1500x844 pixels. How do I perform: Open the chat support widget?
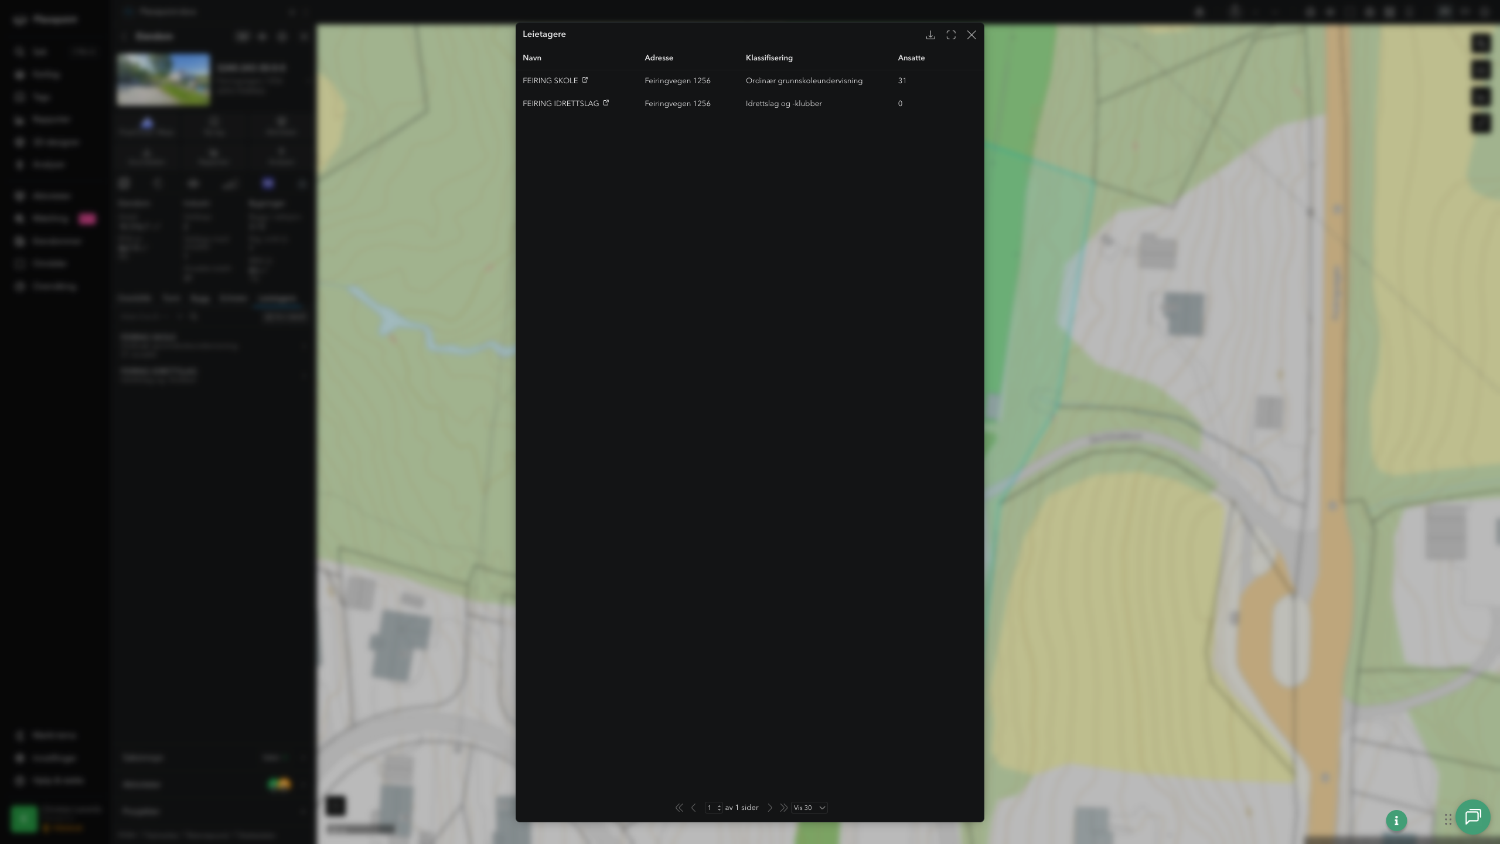1473,817
